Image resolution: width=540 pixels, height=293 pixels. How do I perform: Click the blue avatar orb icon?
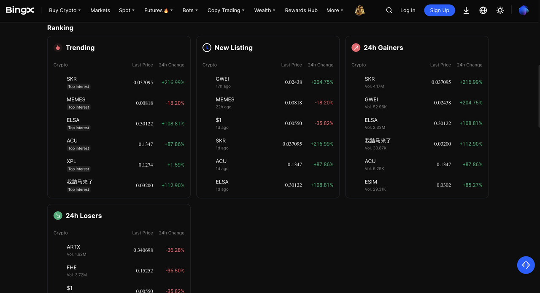click(523, 10)
